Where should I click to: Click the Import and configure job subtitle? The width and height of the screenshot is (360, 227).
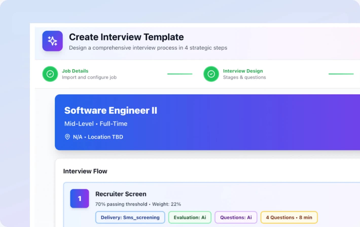(x=89, y=77)
